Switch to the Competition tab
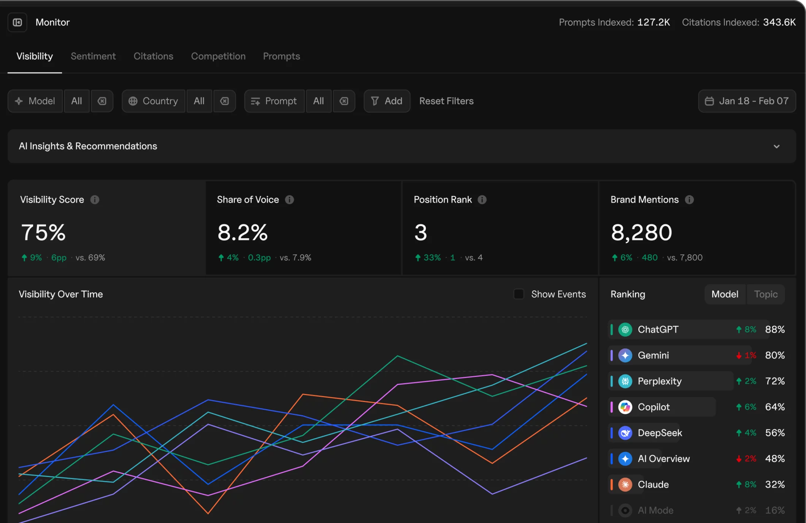Viewport: 806px width, 523px height. 218,56
